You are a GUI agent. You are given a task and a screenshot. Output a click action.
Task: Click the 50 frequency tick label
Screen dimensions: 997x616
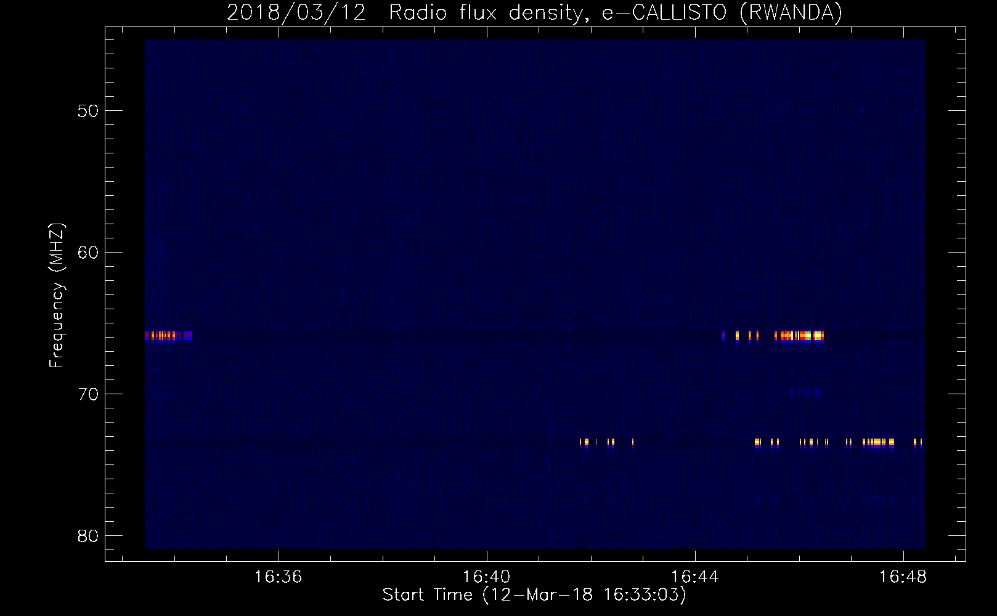(x=89, y=111)
